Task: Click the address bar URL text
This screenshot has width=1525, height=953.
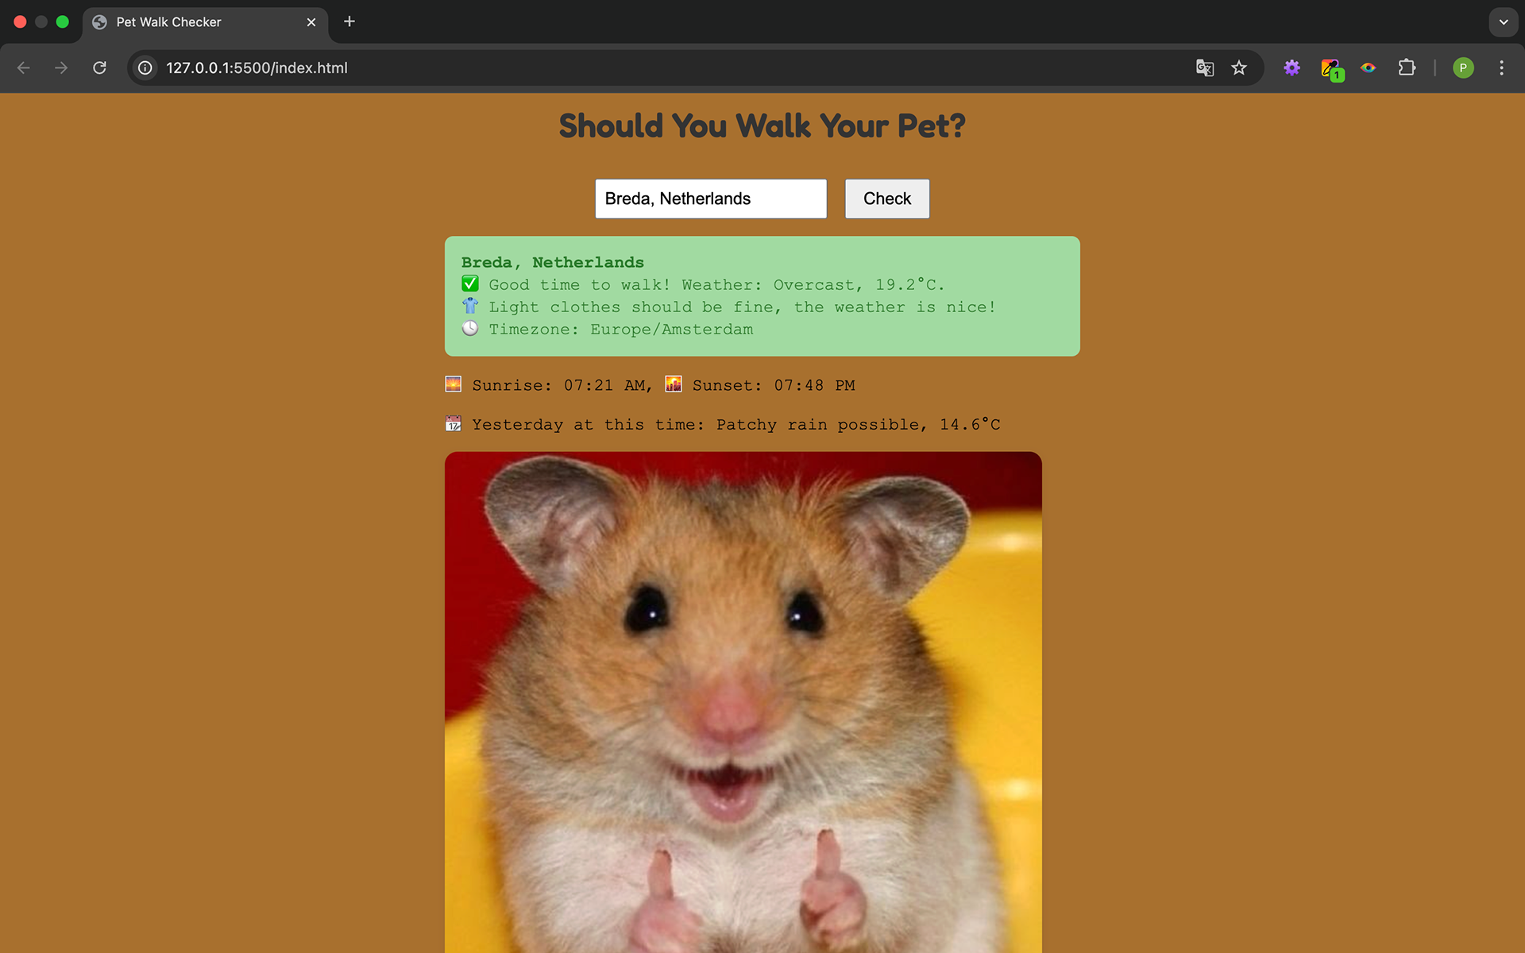Action: coord(257,68)
